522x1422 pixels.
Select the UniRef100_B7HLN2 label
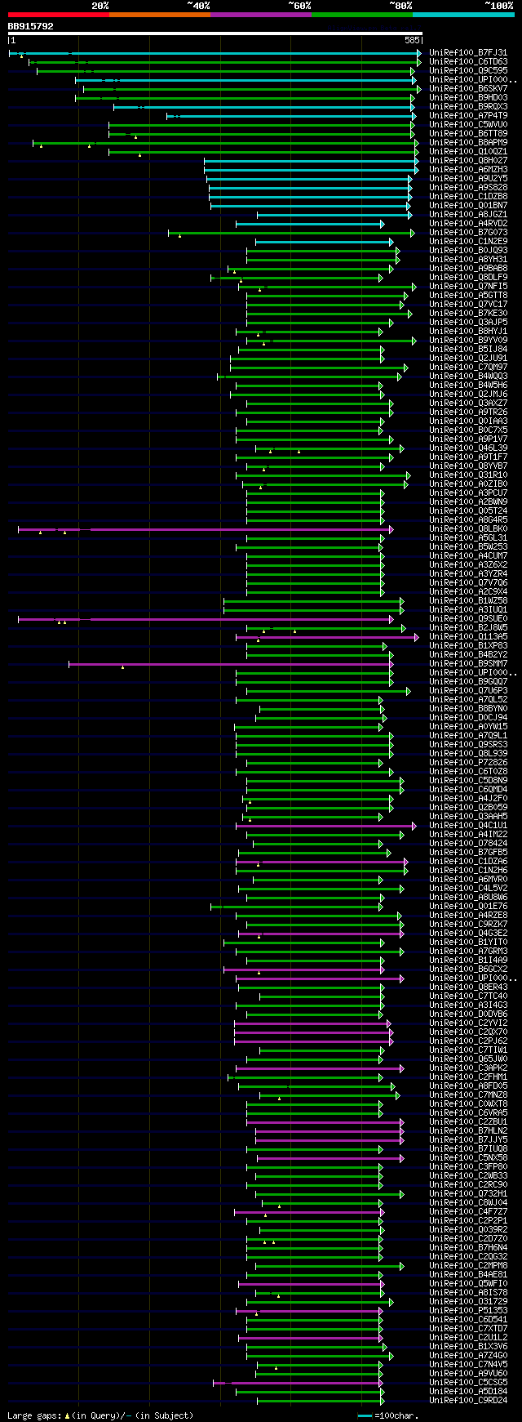[x=468, y=1131]
